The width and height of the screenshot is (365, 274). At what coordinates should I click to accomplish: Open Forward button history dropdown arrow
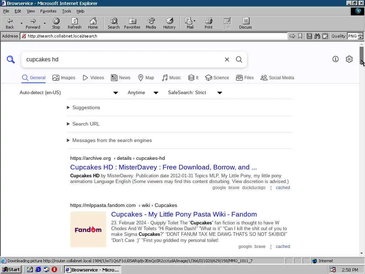click(x=45, y=23)
